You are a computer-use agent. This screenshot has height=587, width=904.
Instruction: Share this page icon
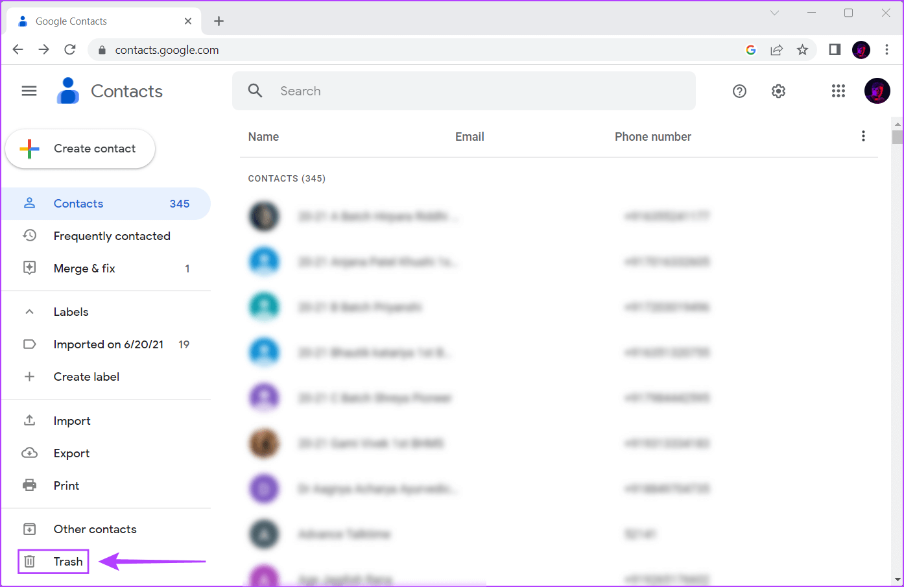coord(776,50)
